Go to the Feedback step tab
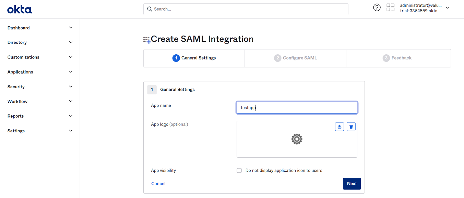This screenshot has height=198, width=464. pyautogui.click(x=398, y=58)
